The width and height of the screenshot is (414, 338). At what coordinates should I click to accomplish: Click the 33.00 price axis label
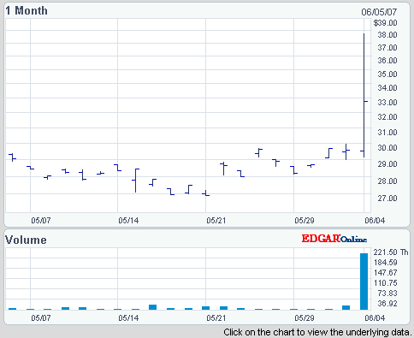tap(387, 102)
